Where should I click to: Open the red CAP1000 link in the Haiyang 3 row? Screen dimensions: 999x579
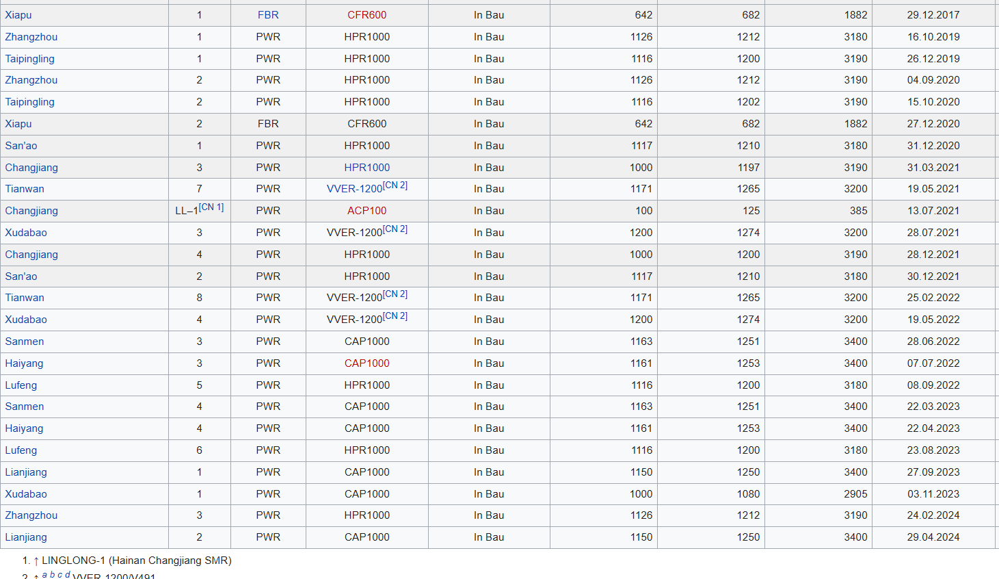click(x=367, y=363)
